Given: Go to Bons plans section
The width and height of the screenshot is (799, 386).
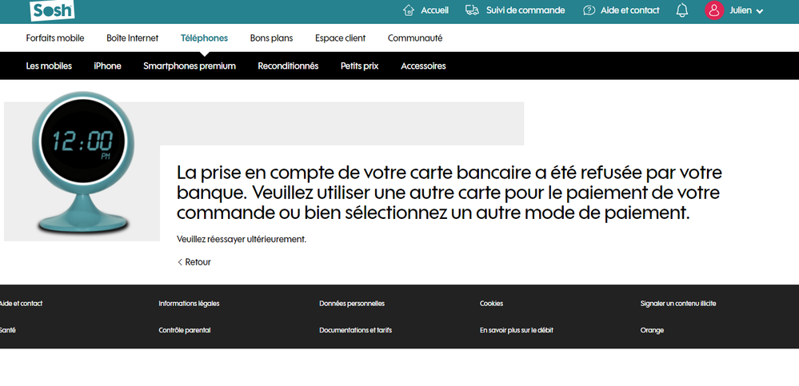Looking at the screenshot, I should (x=271, y=38).
